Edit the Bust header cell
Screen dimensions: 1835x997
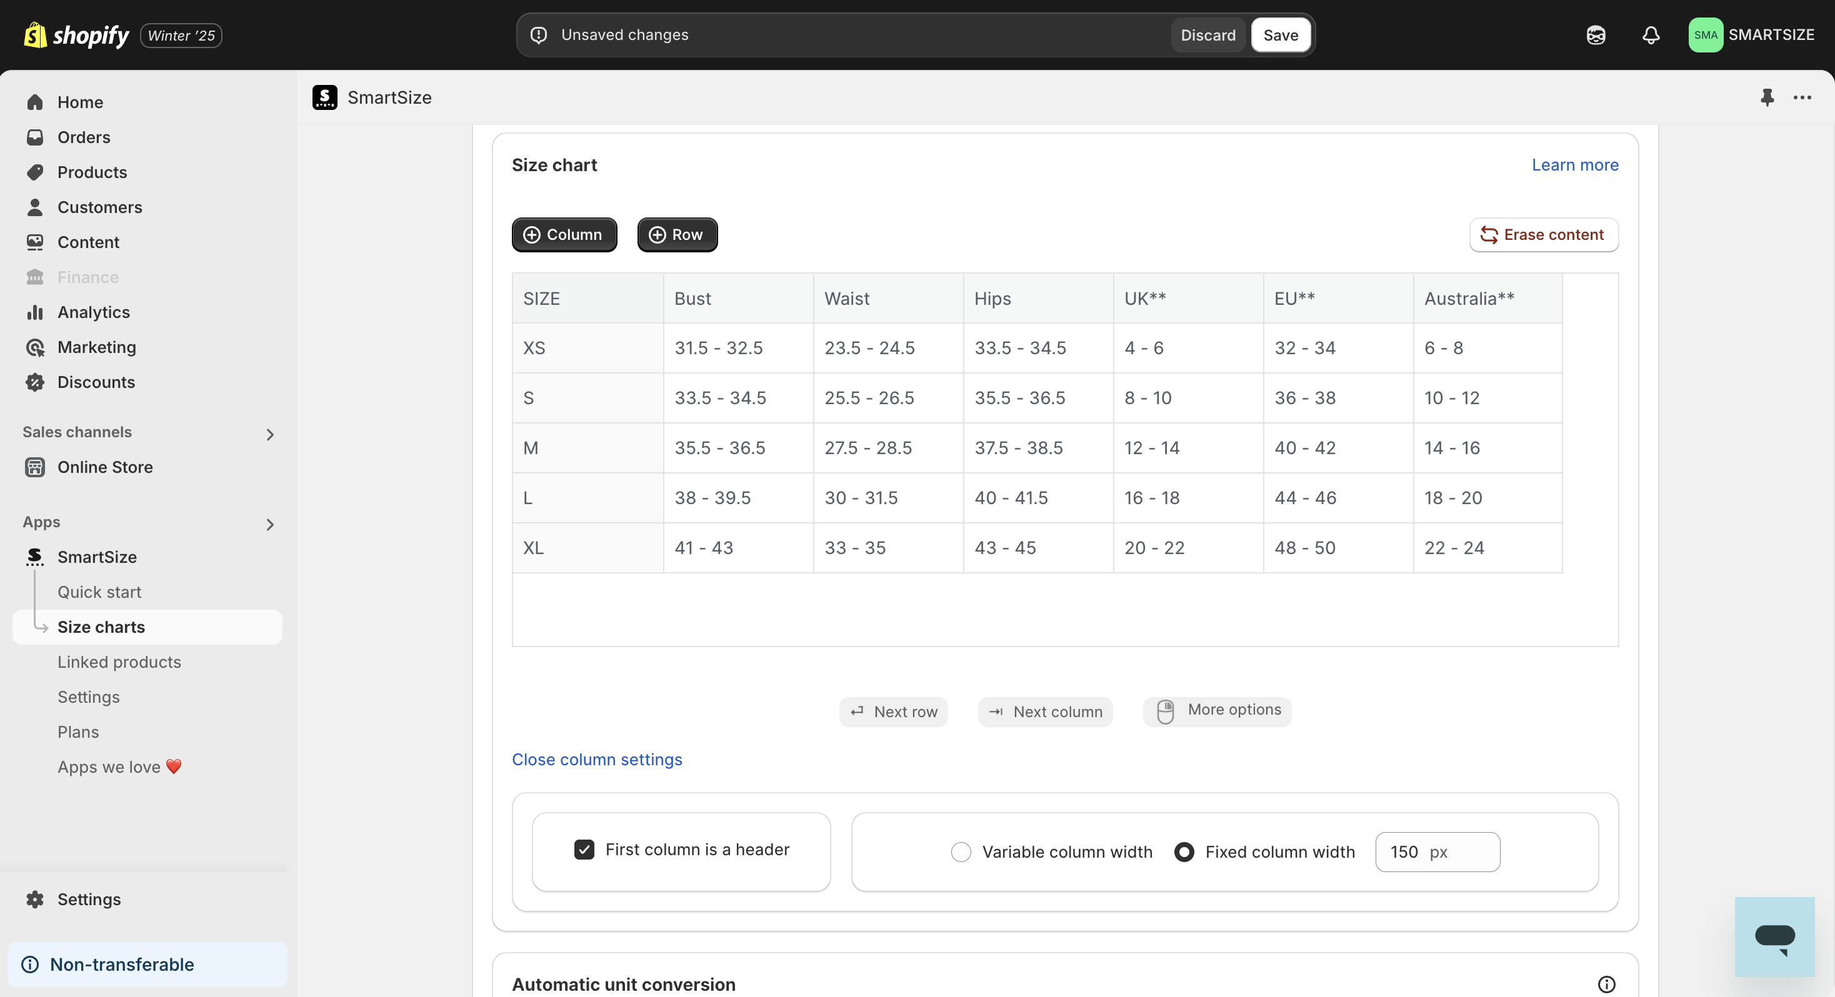[738, 299]
